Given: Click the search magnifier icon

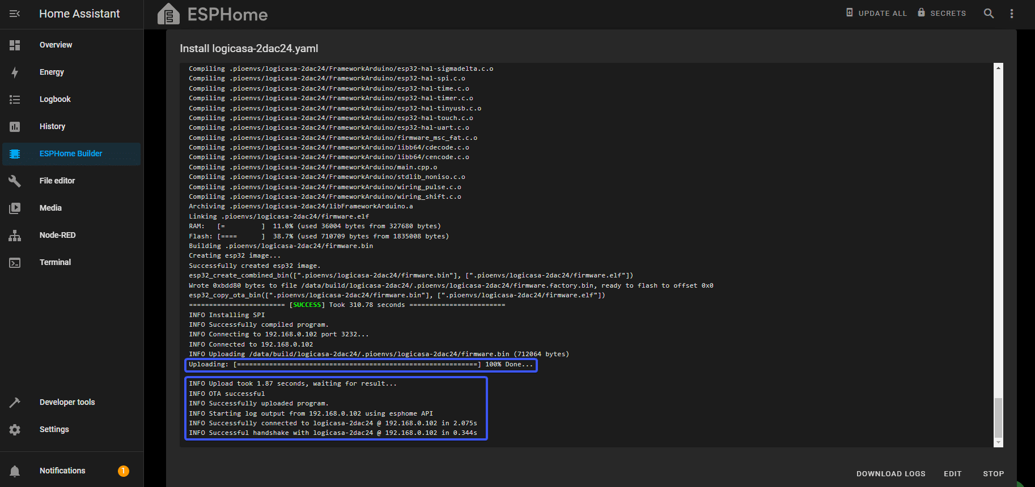Looking at the screenshot, I should (989, 14).
